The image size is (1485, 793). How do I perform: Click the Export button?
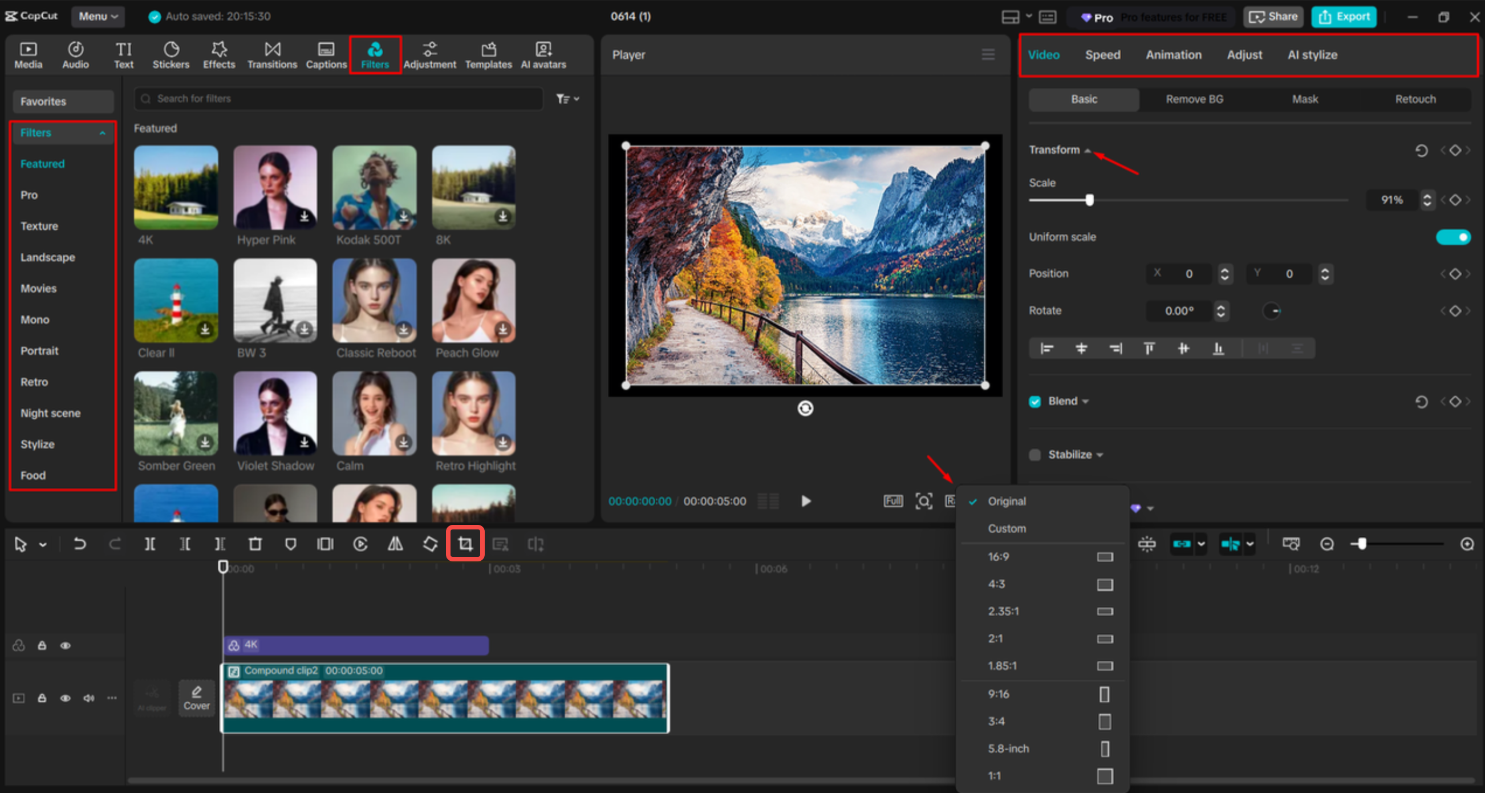click(x=1343, y=16)
